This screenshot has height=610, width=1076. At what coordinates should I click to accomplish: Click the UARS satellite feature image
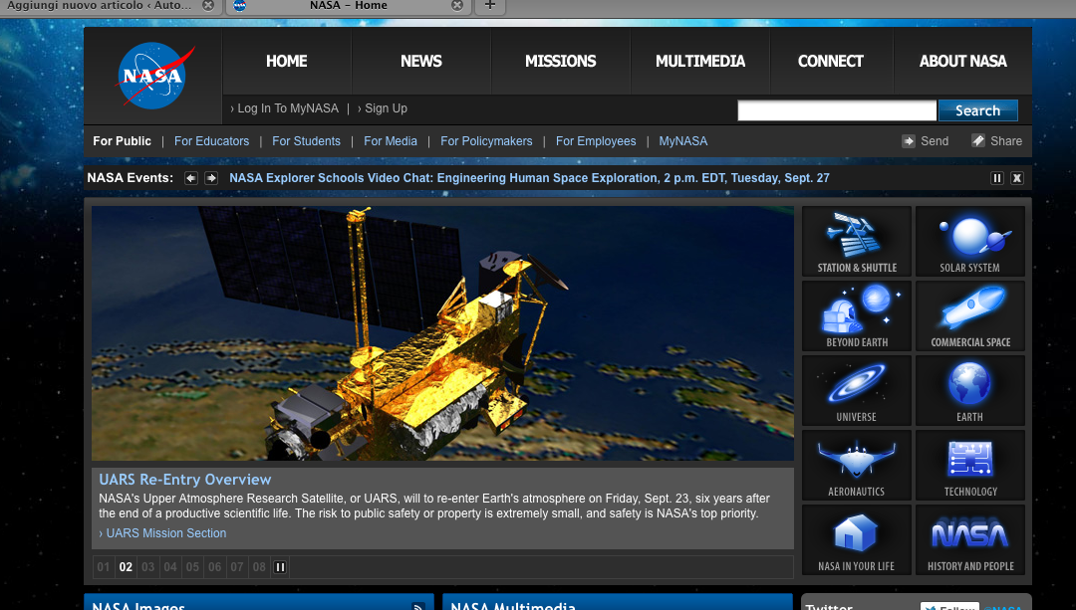coord(442,333)
